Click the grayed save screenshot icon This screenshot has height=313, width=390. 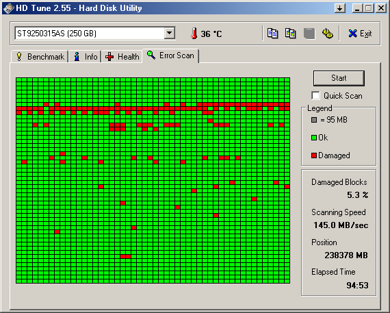point(309,34)
